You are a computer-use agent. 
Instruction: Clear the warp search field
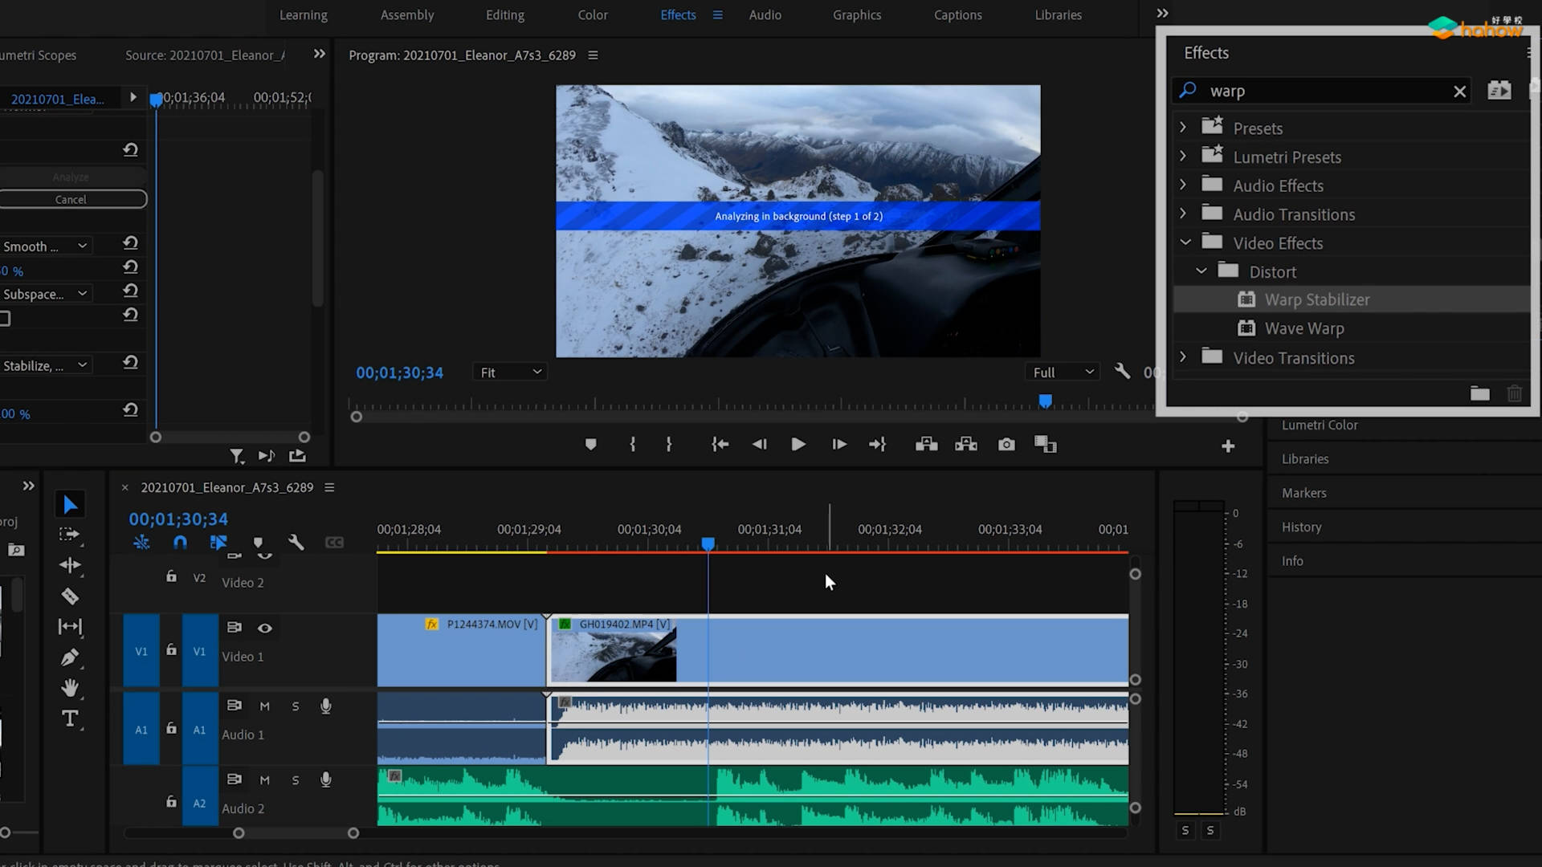point(1459,92)
